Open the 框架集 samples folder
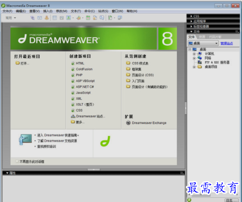 [137, 69]
